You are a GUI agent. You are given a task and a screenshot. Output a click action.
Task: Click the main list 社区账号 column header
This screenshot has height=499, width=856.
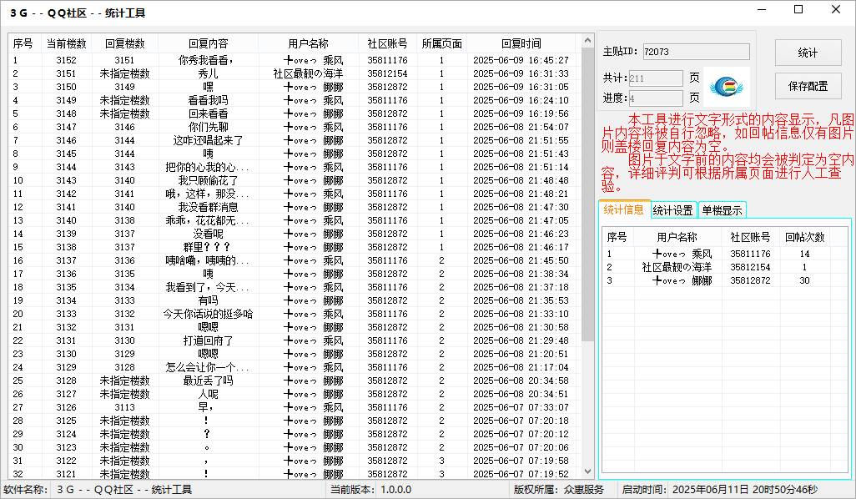(x=387, y=43)
